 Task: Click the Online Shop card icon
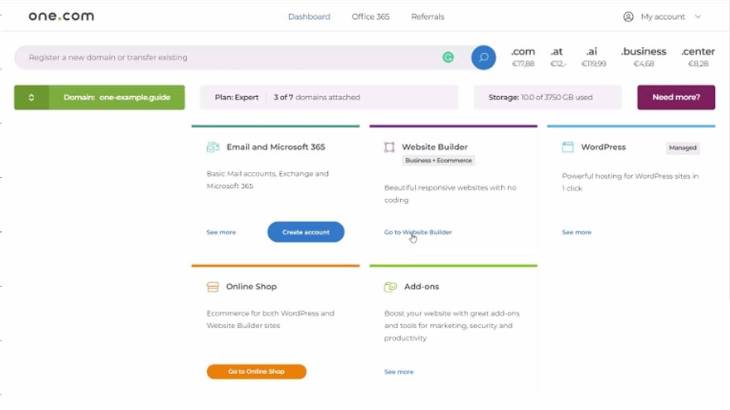coord(213,287)
